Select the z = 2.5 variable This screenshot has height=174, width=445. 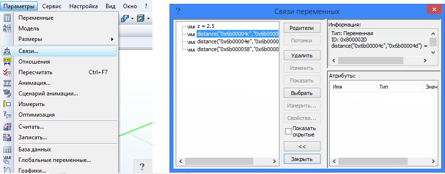pyautogui.click(x=206, y=26)
